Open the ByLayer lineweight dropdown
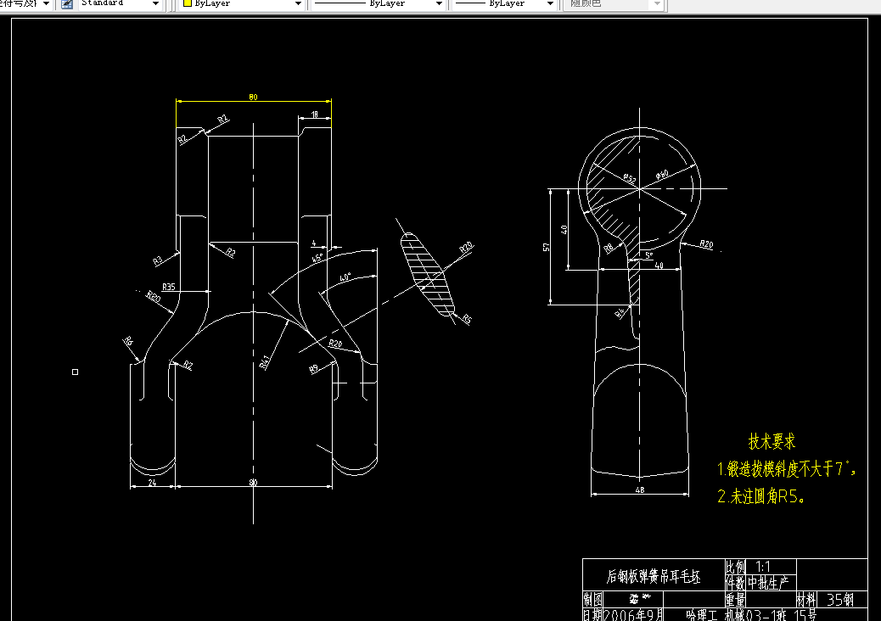 (x=551, y=4)
